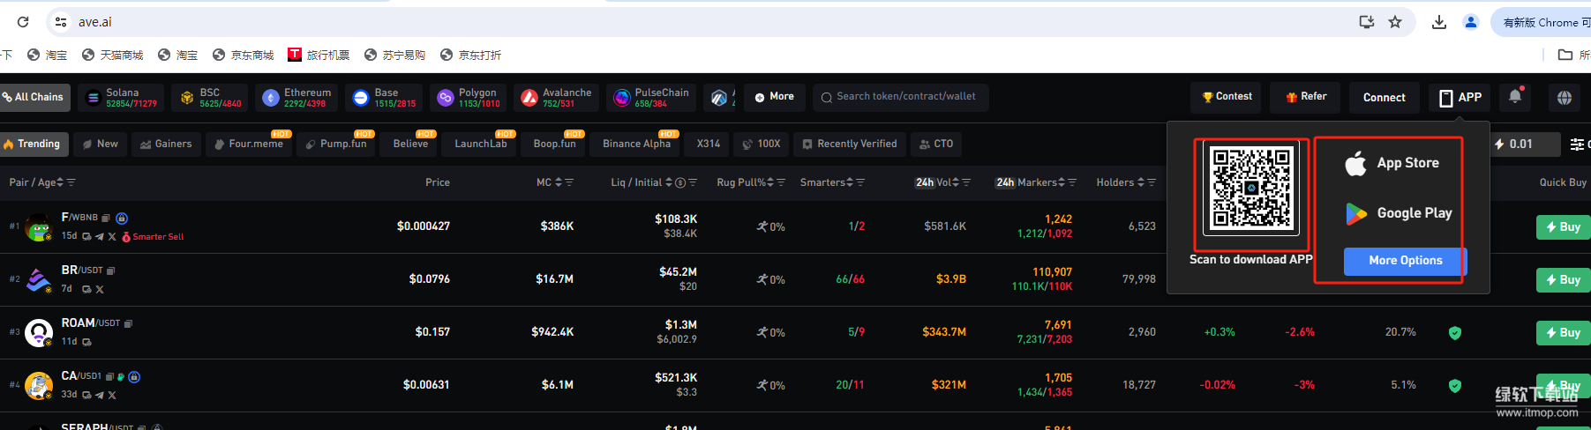Open the Pair / Age filter menu
The height and width of the screenshot is (430, 1591).
[x=71, y=182]
